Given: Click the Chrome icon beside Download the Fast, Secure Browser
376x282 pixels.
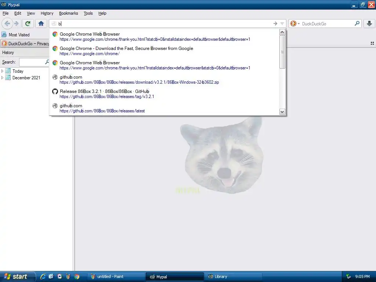Looking at the screenshot, I should coord(55,48).
